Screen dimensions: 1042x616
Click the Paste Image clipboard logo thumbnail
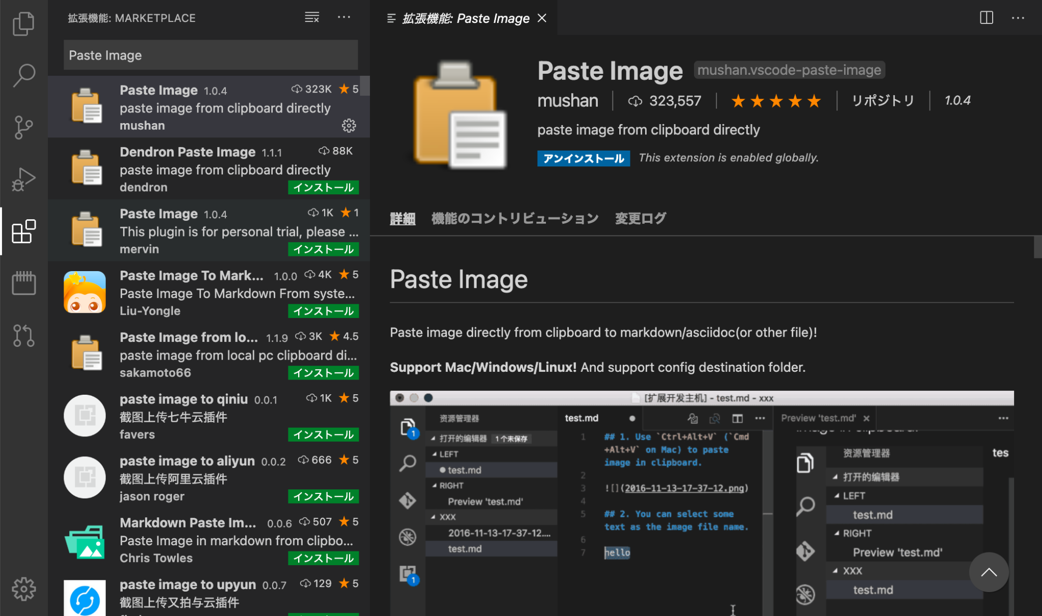click(x=456, y=116)
